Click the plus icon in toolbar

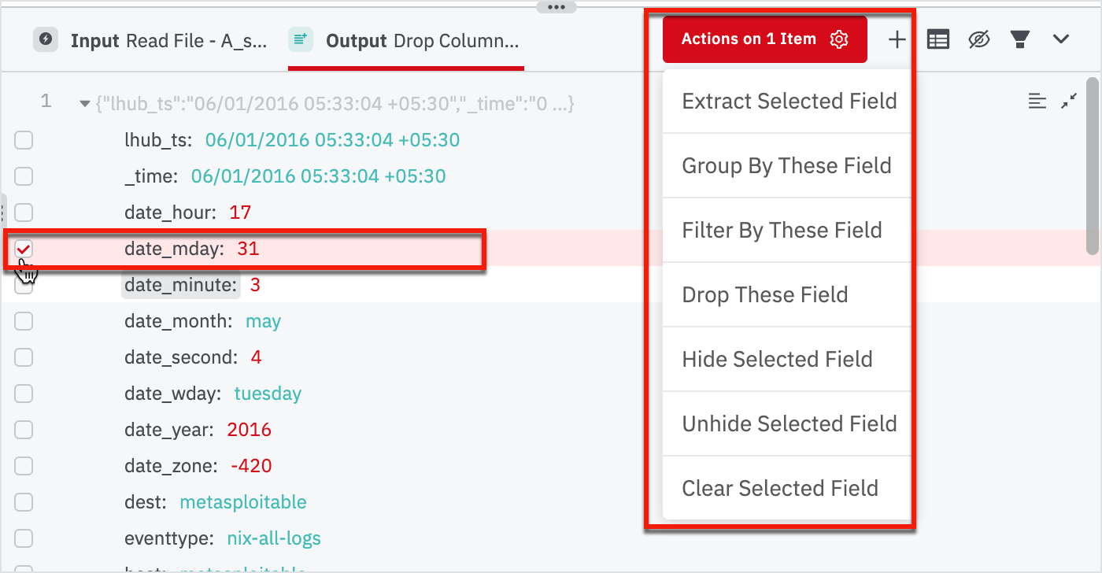[x=897, y=39]
